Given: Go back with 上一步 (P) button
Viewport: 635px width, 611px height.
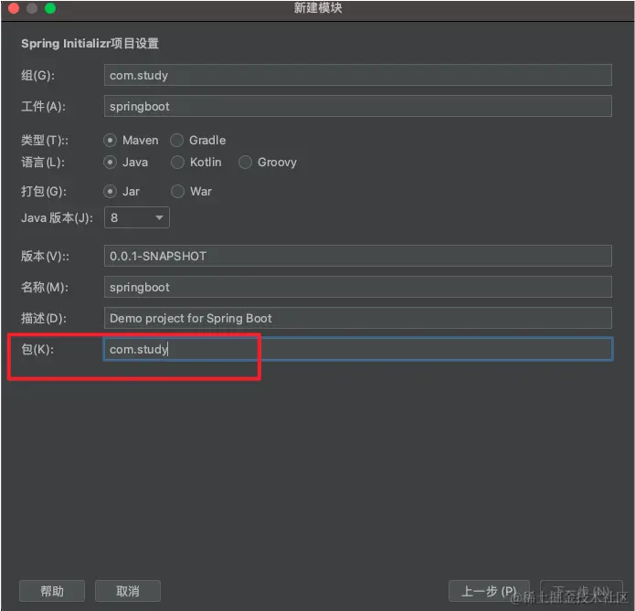Looking at the screenshot, I should [x=489, y=591].
